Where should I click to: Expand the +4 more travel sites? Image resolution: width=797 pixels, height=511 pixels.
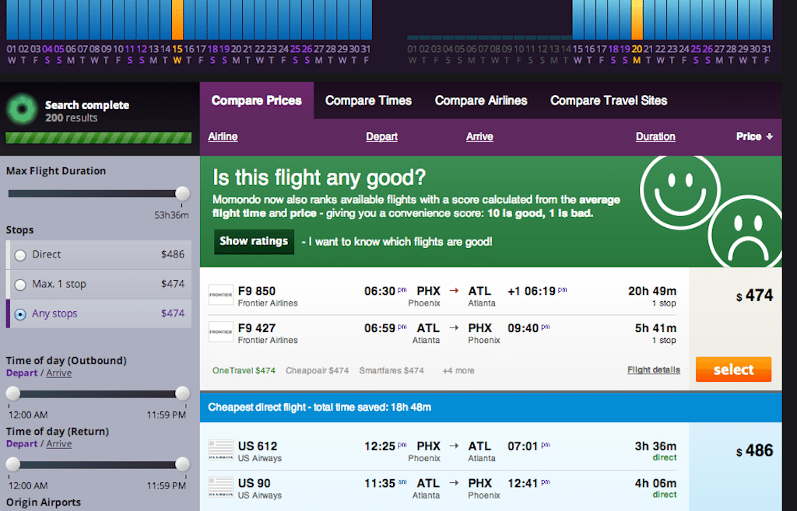click(458, 371)
